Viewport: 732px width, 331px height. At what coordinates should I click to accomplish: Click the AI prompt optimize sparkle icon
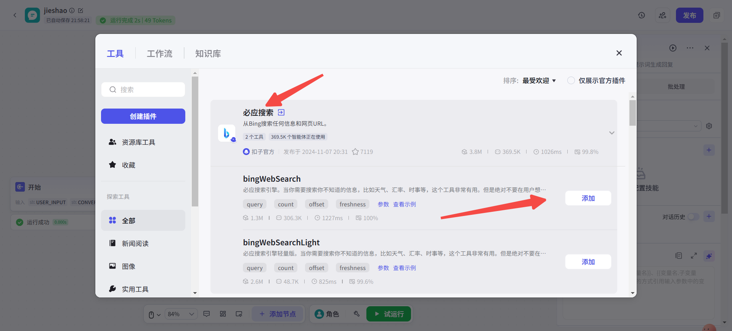[x=709, y=256]
